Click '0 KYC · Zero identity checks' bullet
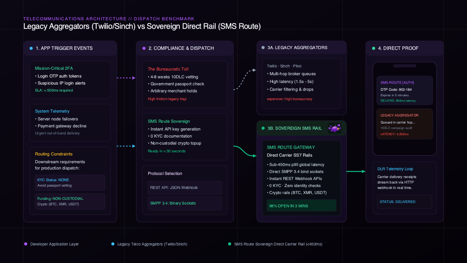This screenshot has height=263, width=467. [x=295, y=185]
